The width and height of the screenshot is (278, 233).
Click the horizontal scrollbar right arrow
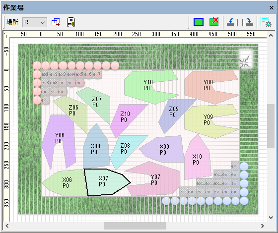[263, 226]
